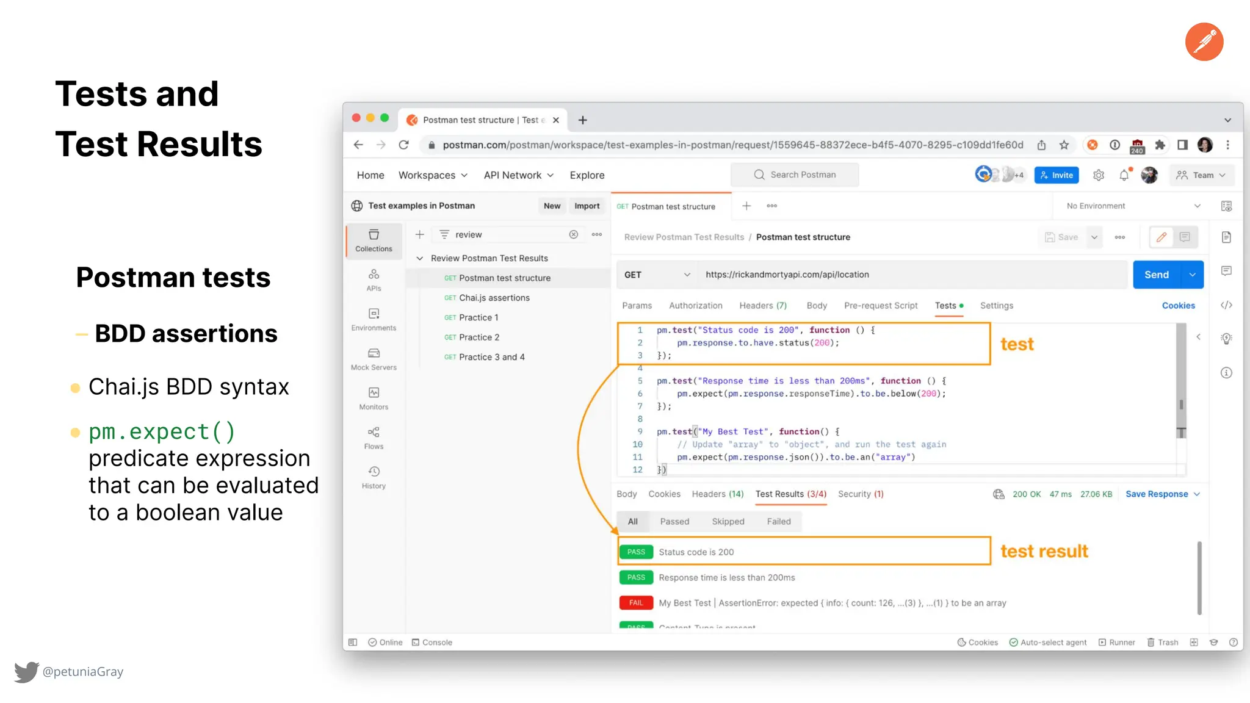The height and width of the screenshot is (703, 1250).
Task: Switch to the Pre-request Script tab
Action: (880, 305)
